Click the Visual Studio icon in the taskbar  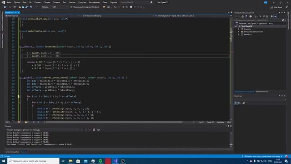coord(115,161)
